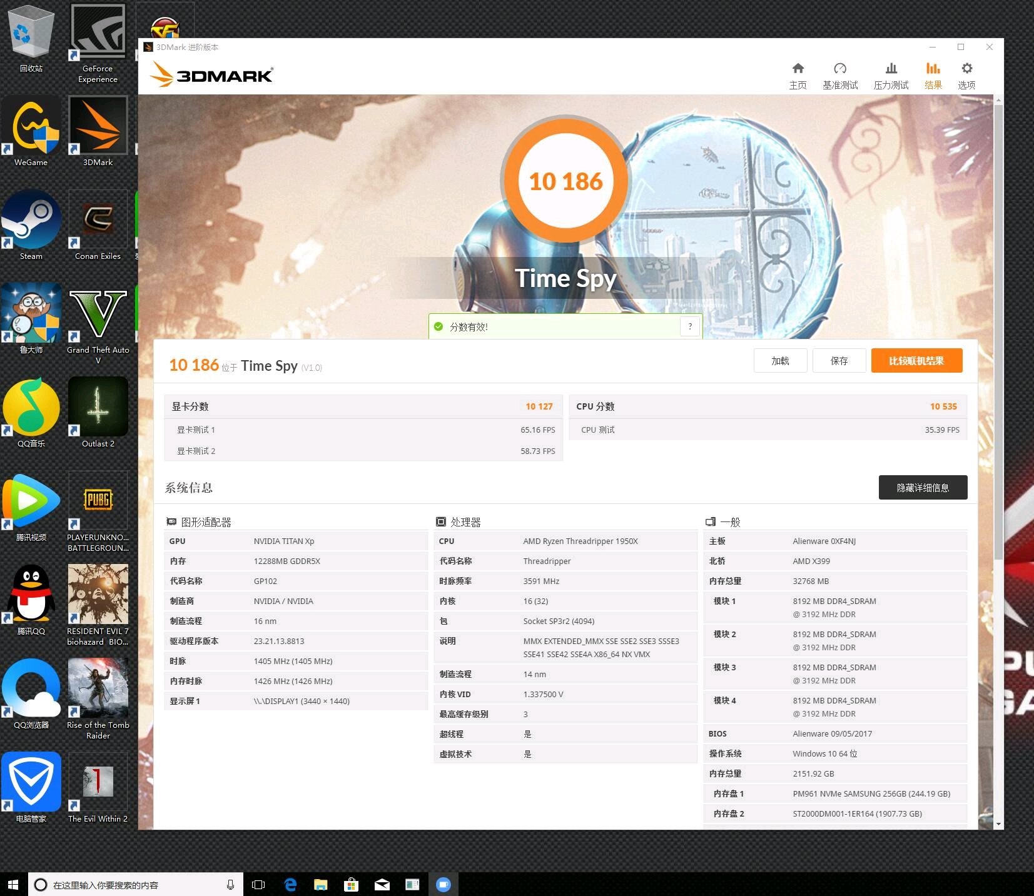Open Recycle Bin desktop icon
1034x896 pixels.
point(31,39)
